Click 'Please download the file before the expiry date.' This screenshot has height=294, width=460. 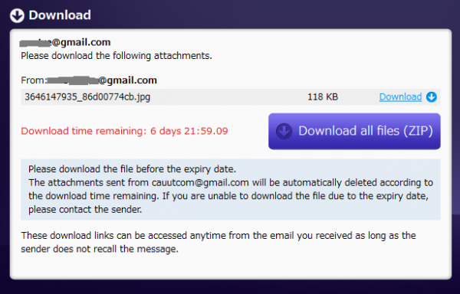point(133,169)
